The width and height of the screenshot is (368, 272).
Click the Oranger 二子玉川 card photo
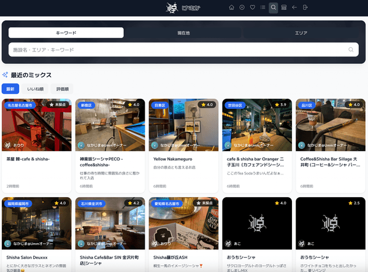(257, 125)
